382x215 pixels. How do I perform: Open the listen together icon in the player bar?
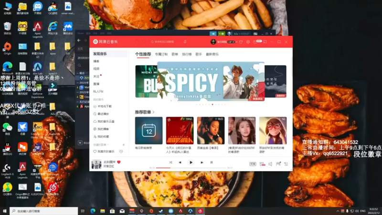(x=278, y=164)
